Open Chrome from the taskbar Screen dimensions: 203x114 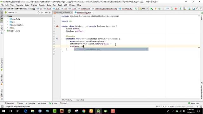(x=84, y=111)
